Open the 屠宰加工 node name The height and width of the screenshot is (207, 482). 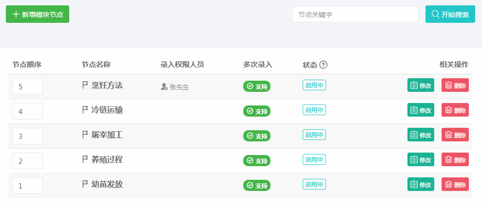[x=107, y=135]
